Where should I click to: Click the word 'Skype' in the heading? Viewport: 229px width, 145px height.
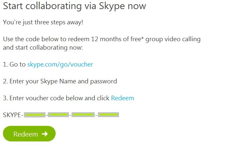pos(112,6)
